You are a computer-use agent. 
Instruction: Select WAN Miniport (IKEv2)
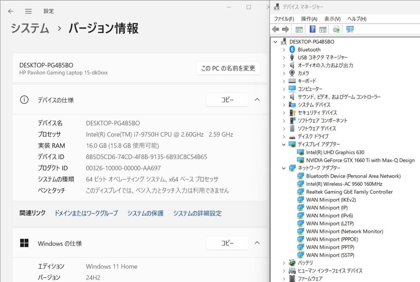(x=331, y=200)
